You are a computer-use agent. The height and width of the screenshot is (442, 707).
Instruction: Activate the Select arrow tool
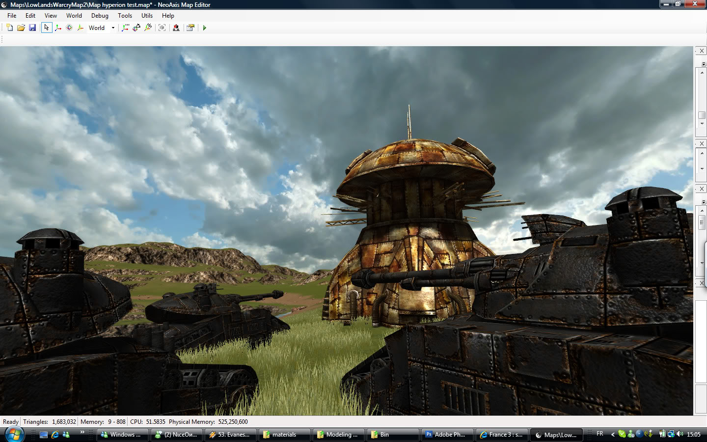click(x=47, y=28)
